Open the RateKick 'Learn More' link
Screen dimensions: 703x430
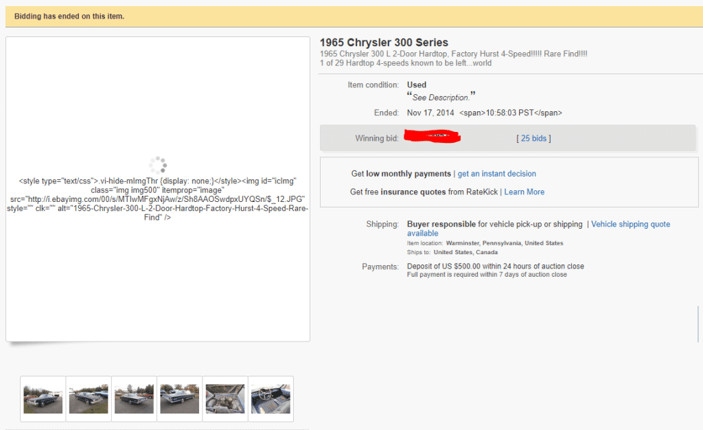(524, 192)
